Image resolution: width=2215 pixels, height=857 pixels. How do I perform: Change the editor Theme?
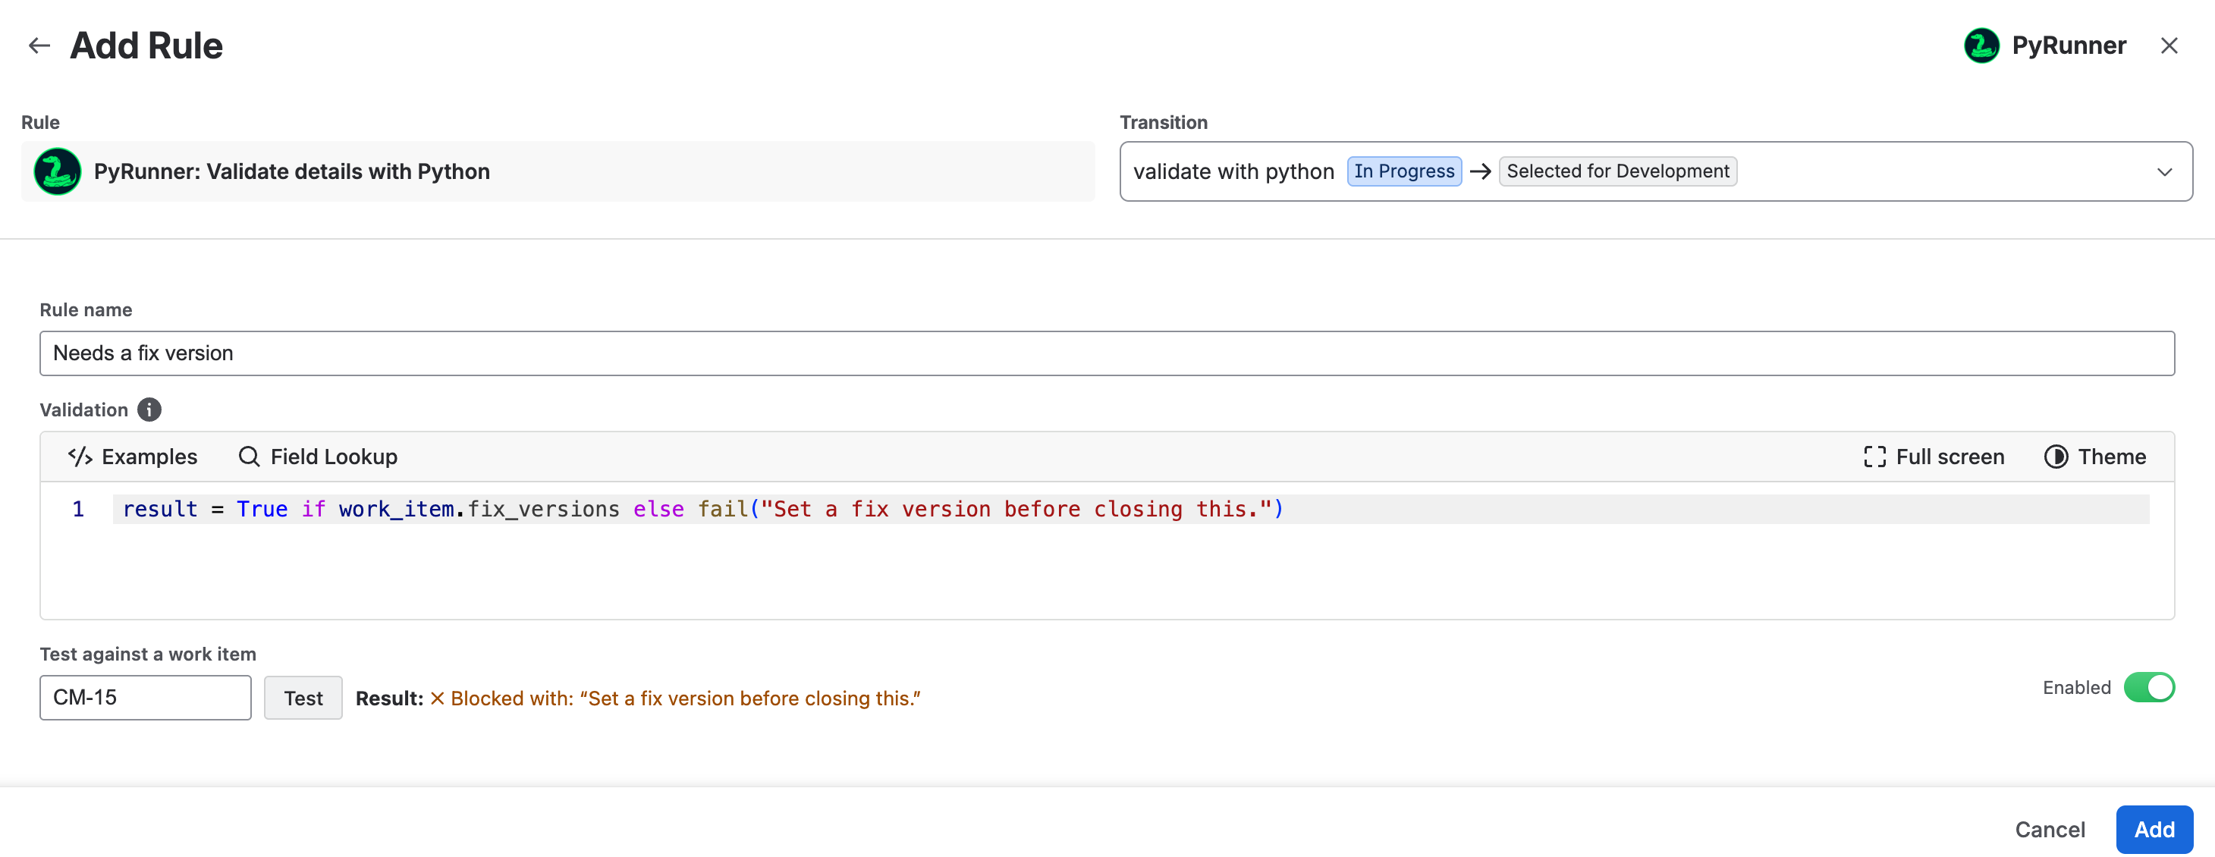coord(2094,457)
